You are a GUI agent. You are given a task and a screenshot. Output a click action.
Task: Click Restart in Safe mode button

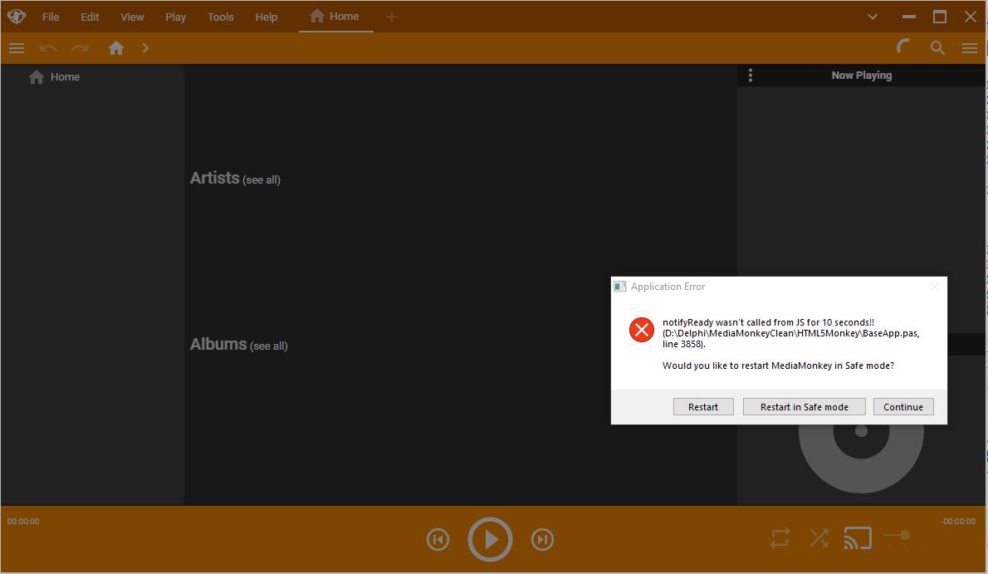[804, 406]
